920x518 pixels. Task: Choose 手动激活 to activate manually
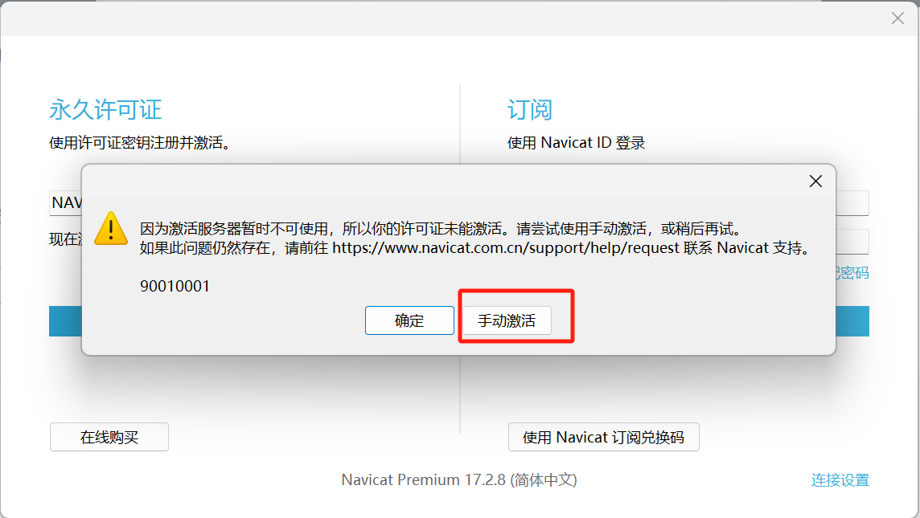(507, 320)
